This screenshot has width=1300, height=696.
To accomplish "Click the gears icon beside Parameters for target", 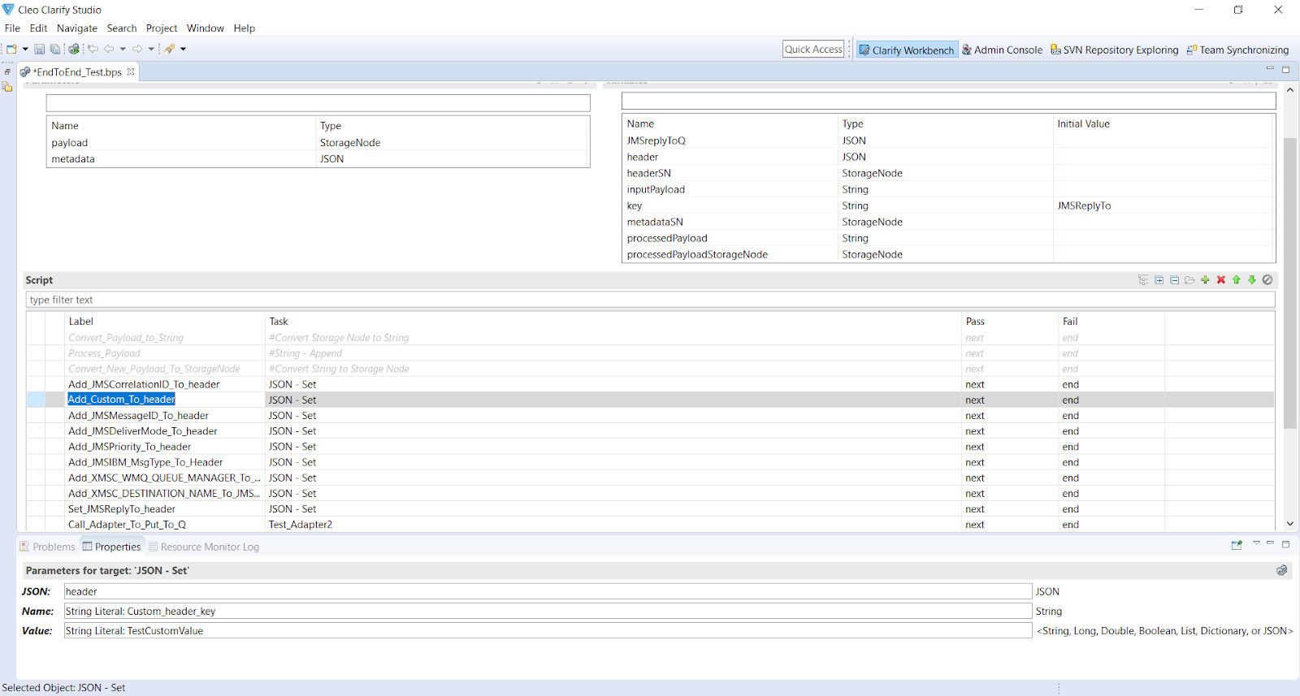I will [1282, 570].
